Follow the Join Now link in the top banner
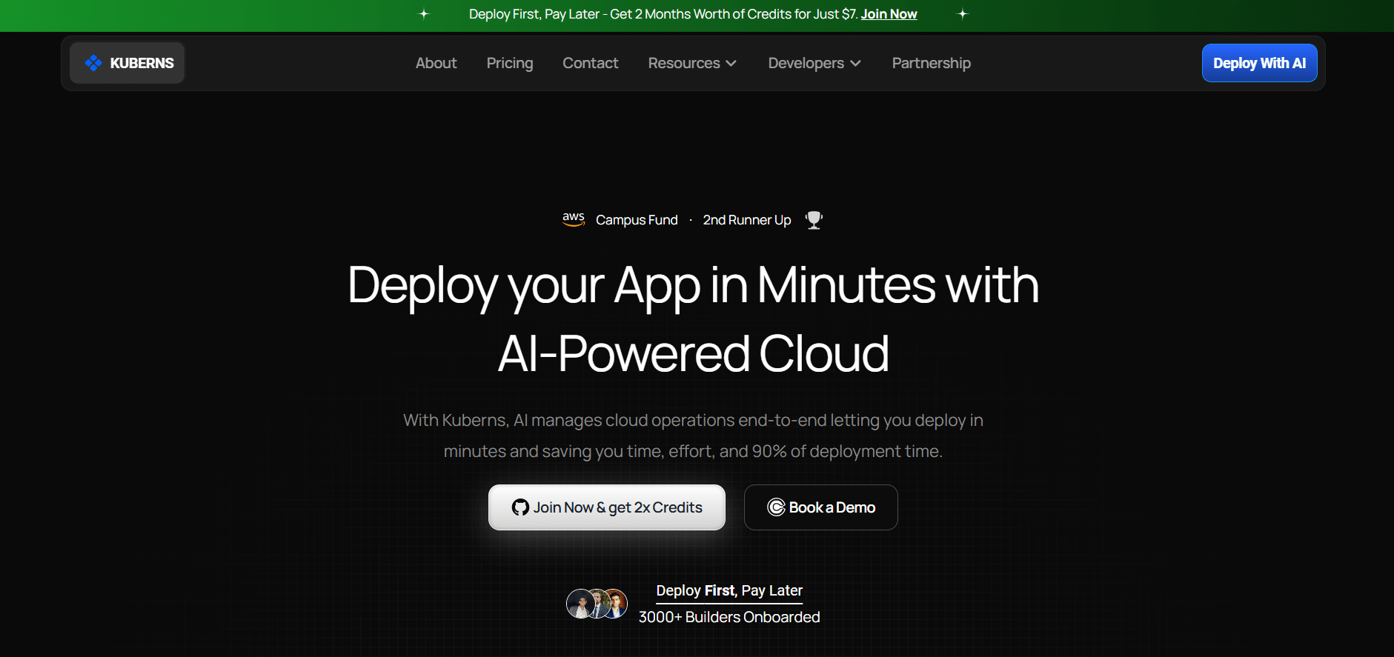1394x657 pixels. (x=889, y=14)
